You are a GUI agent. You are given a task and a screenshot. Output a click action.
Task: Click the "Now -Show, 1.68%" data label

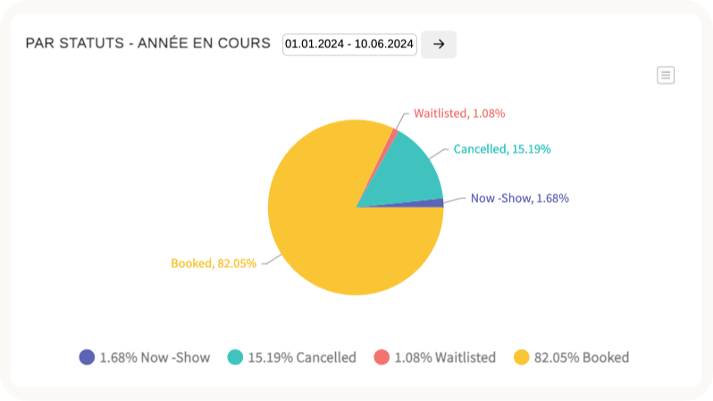[519, 198]
